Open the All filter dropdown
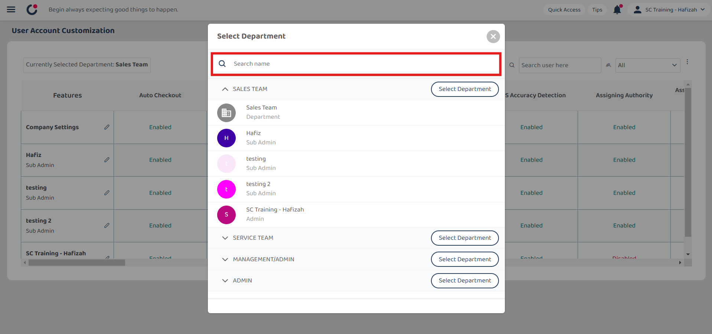The height and width of the screenshot is (334, 712). point(647,65)
